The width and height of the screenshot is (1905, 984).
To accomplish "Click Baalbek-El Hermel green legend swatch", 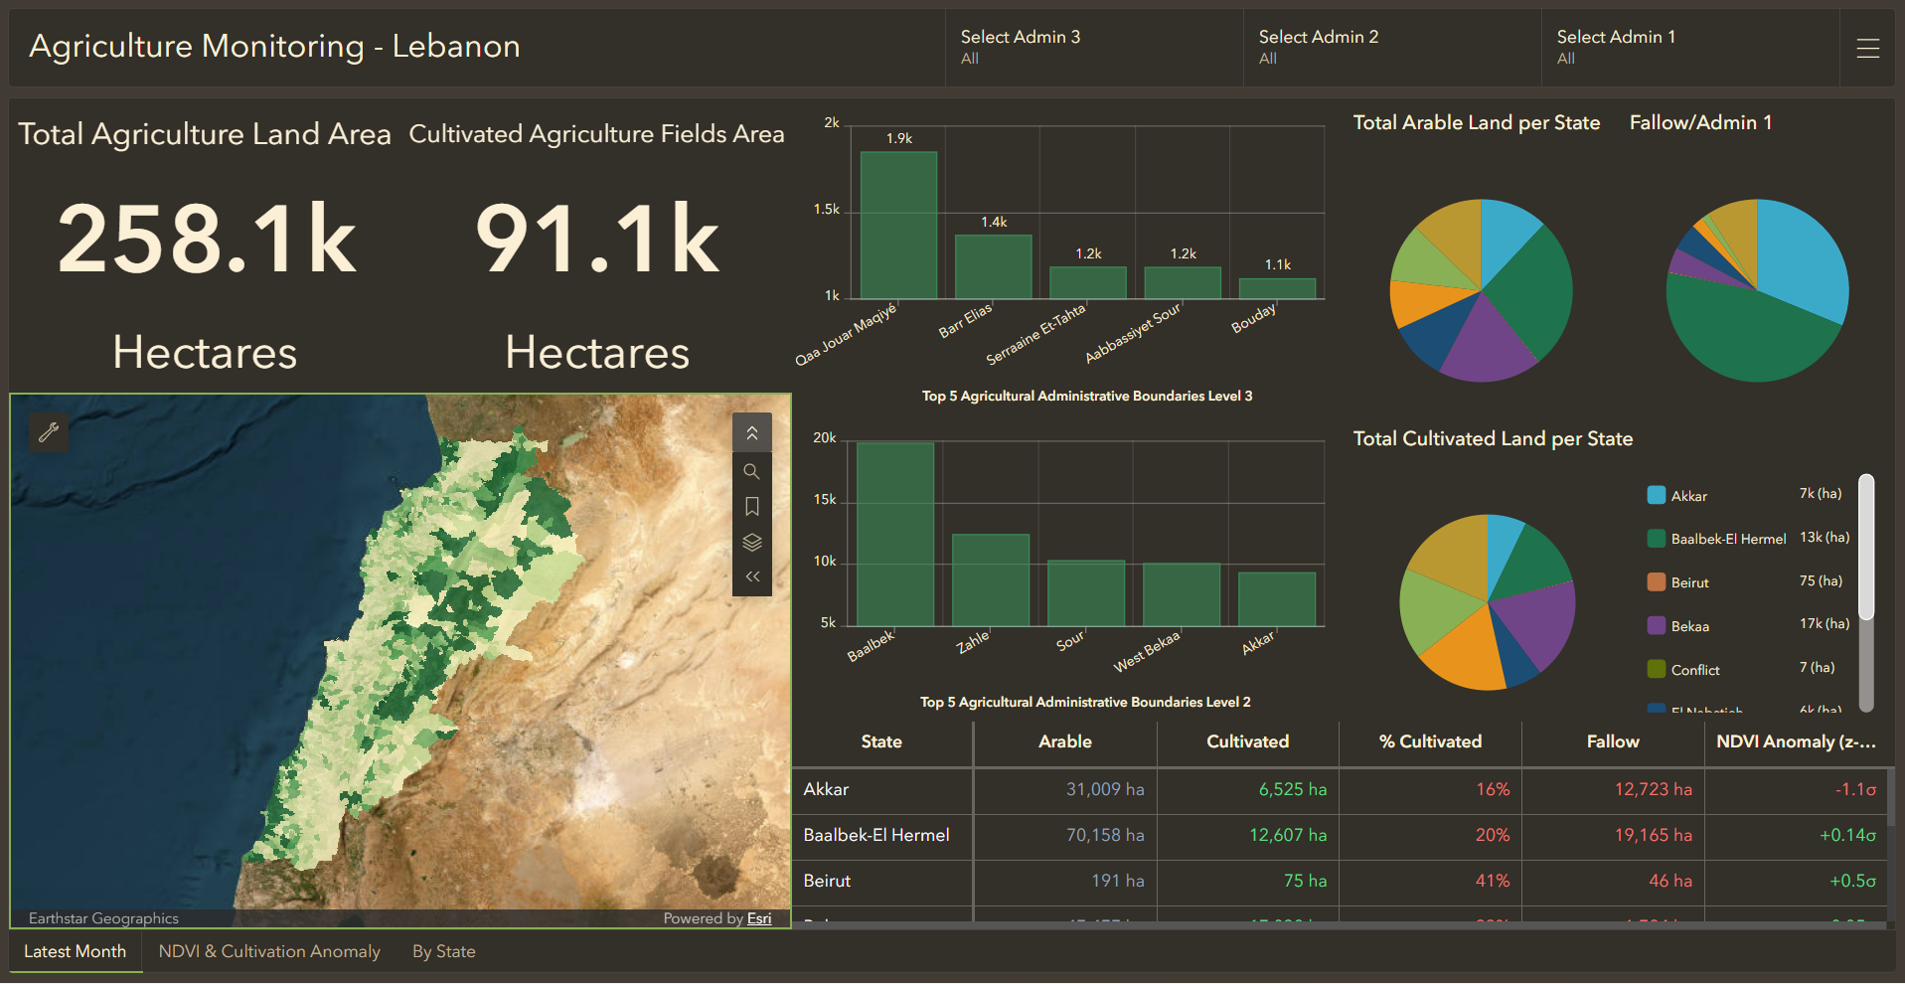I will click(1657, 539).
